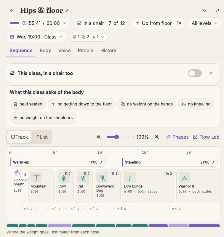Viewport: 224px width, 237px height.
Task: Click the microphone icon on Opening breath
Action: [25, 174]
